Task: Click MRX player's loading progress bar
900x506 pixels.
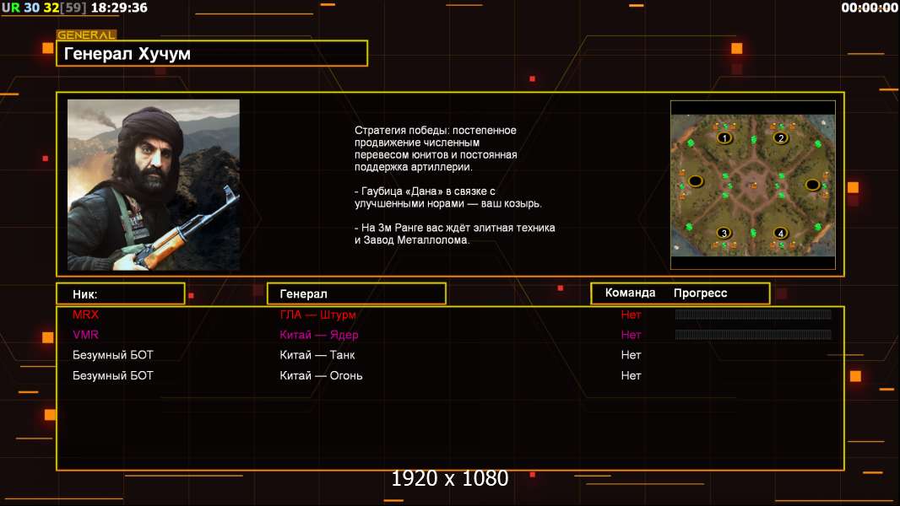Action: pos(753,314)
